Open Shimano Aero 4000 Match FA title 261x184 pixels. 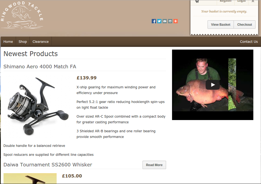click(40, 67)
